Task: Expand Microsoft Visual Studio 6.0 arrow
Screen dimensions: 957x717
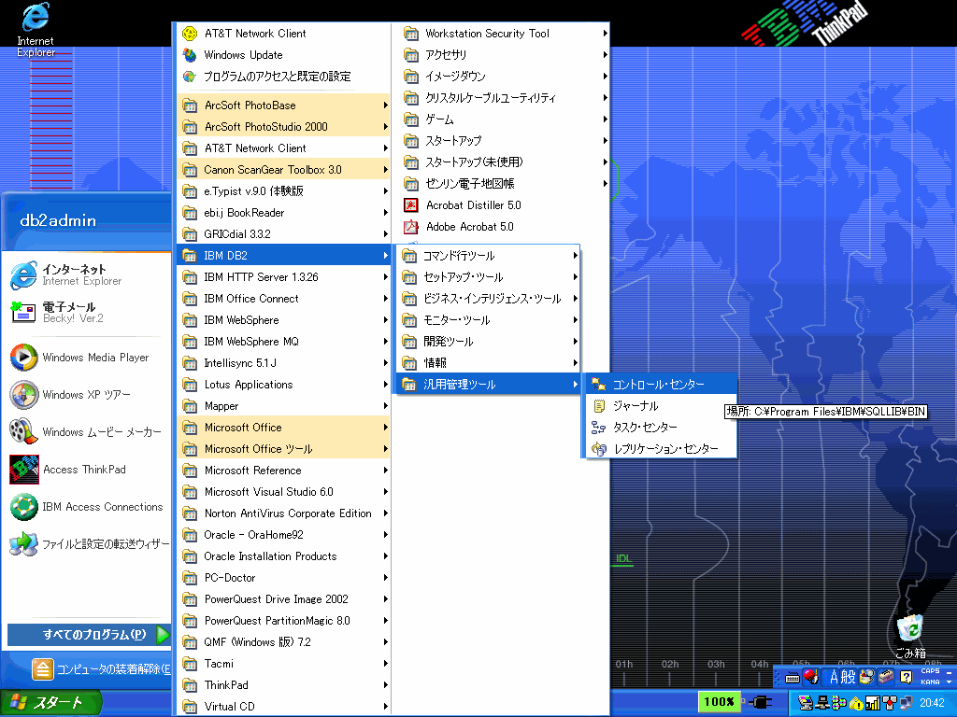Action: pos(386,491)
